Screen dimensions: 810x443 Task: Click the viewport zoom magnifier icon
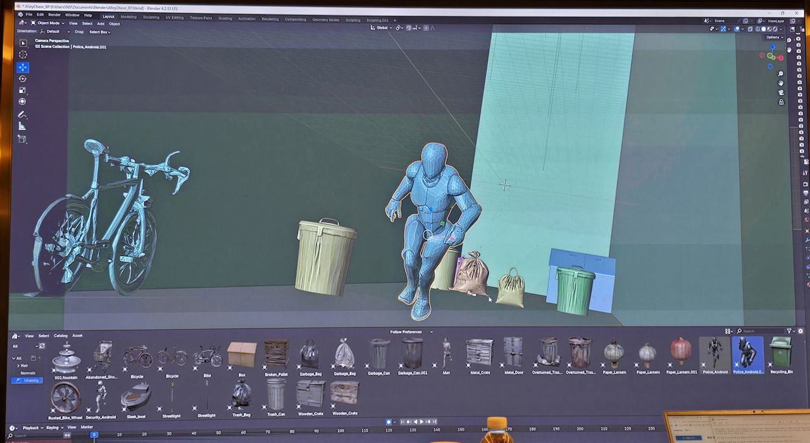click(x=782, y=74)
